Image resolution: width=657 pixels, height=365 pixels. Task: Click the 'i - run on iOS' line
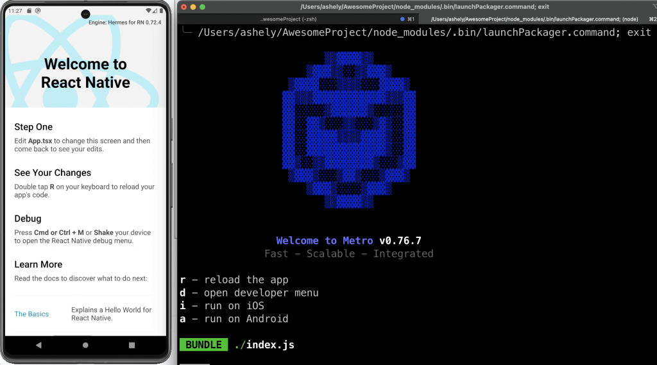click(x=222, y=305)
